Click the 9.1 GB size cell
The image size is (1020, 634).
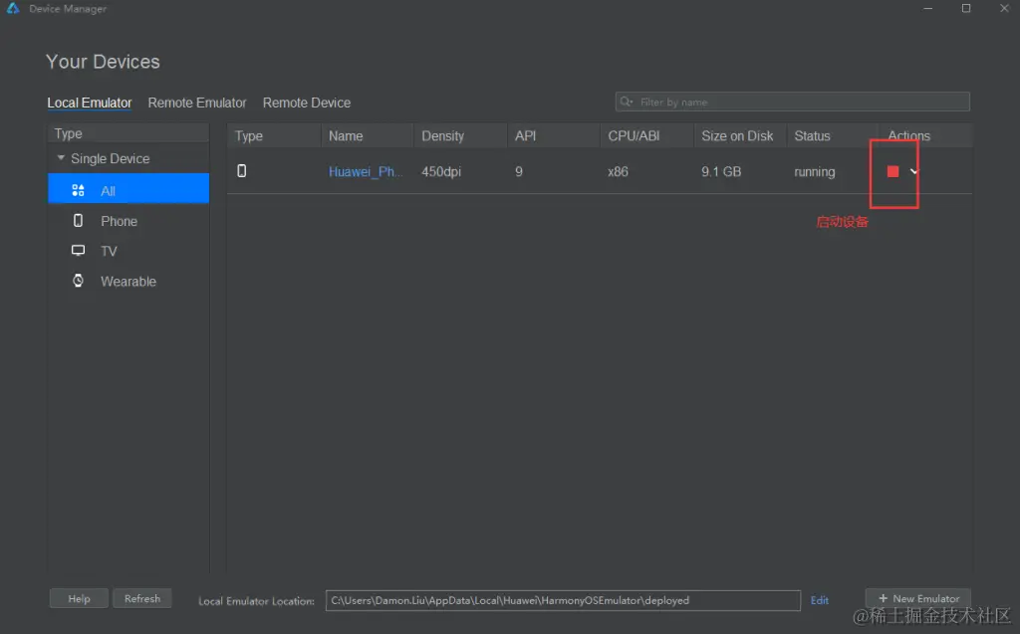pos(721,171)
